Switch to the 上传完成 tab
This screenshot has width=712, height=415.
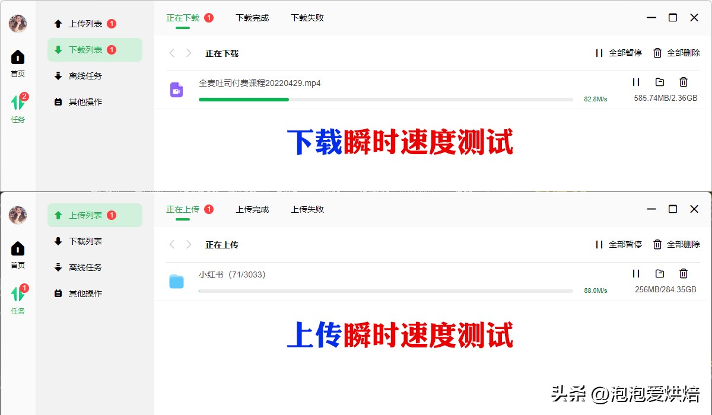252,209
